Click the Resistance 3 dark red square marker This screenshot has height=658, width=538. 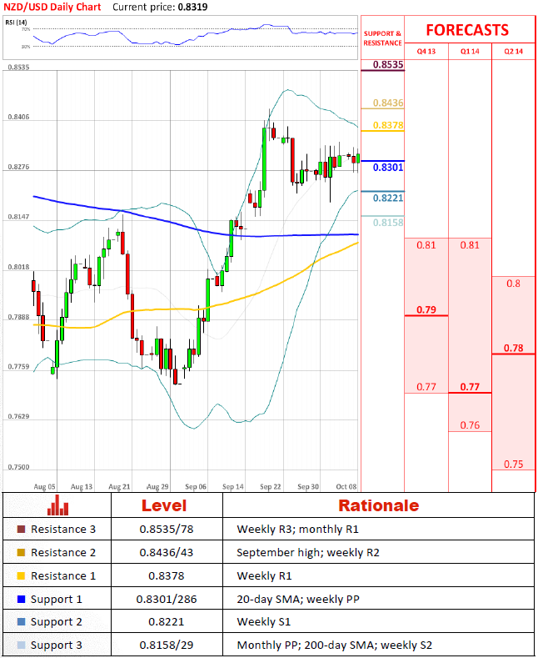pos(22,530)
